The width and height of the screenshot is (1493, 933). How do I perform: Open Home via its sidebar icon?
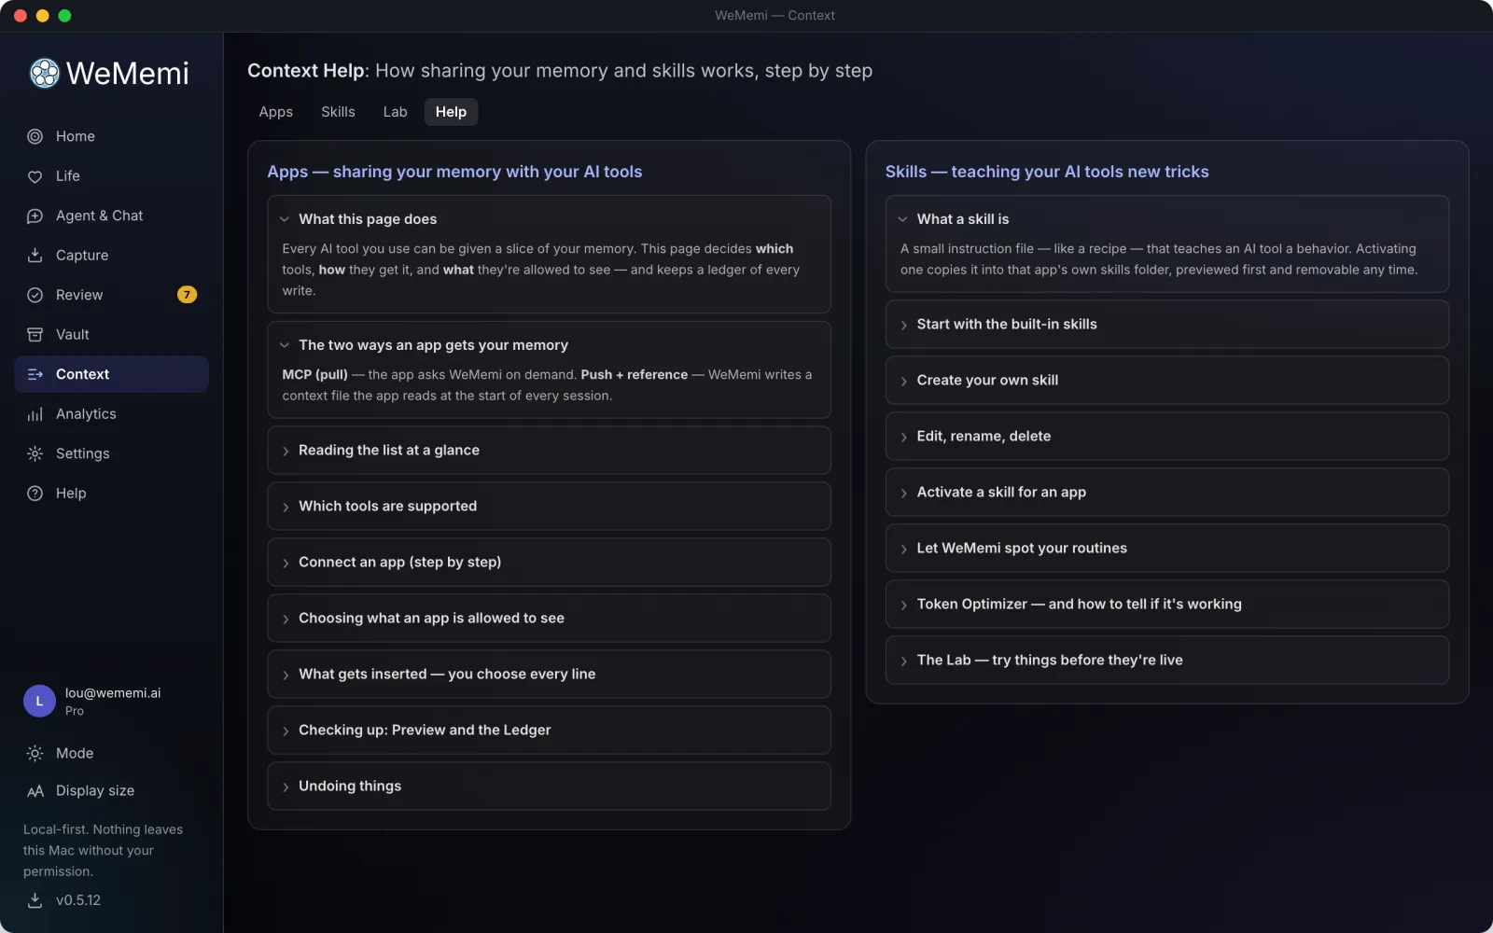35,136
